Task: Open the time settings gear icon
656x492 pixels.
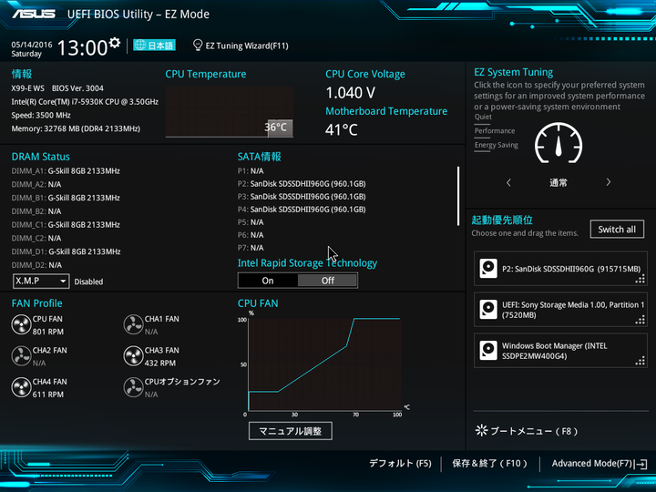Action: click(x=115, y=42)
